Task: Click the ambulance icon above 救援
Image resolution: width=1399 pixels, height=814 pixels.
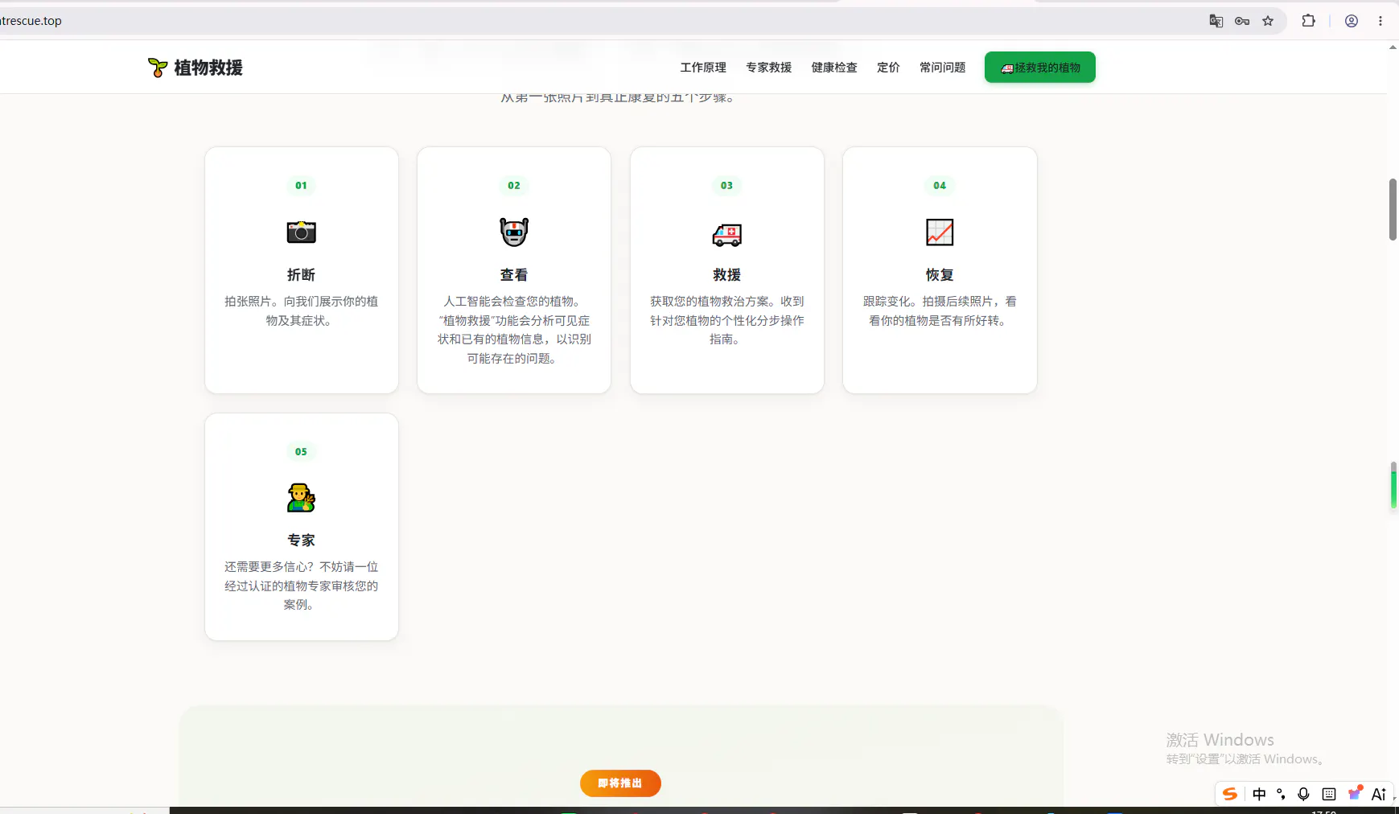Action: tap(727, 233)
